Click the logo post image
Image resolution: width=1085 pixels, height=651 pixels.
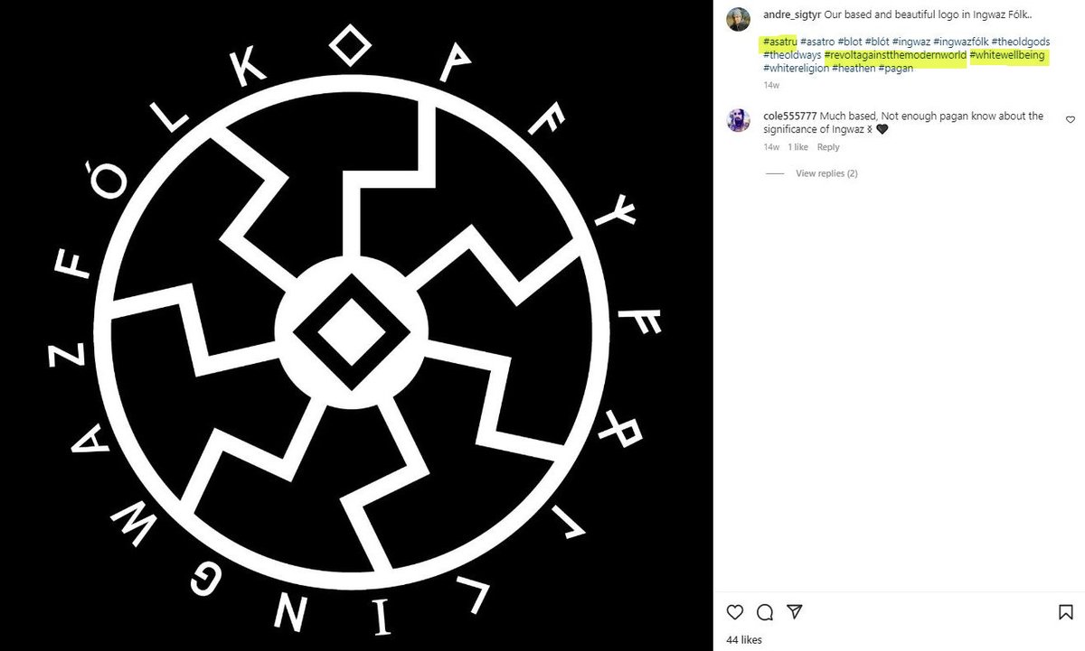(356, 325)
